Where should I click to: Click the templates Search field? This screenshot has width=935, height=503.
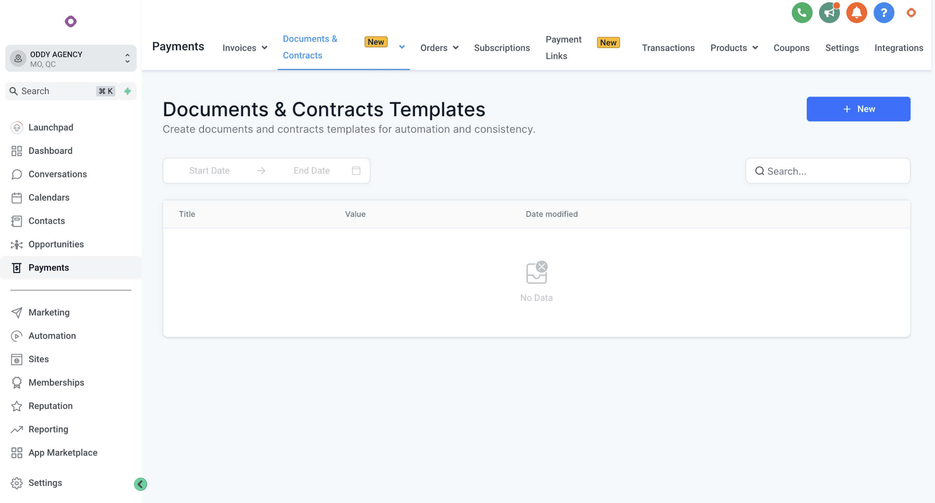pos(828,171)
